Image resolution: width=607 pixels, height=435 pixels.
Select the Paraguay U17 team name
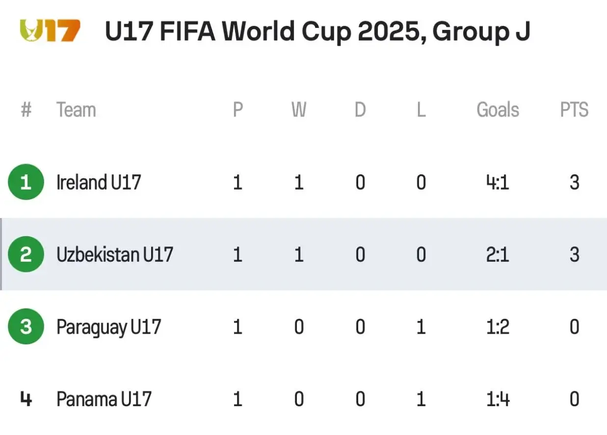[108, 327]
